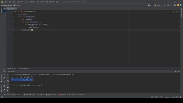
Task: Click inside code line 8 arr[i],arr[]
Action: [27, 30]
